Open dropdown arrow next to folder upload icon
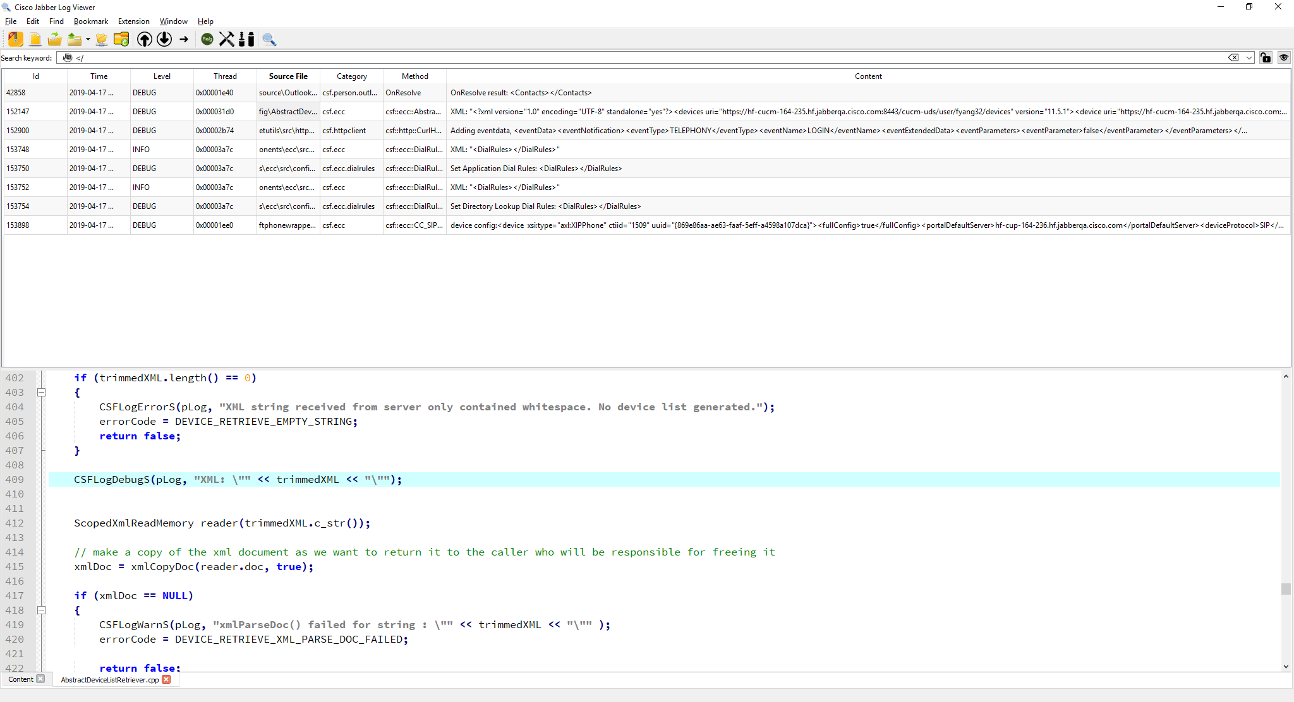This screenshot has width=1294, height=702. coord(88,39)
